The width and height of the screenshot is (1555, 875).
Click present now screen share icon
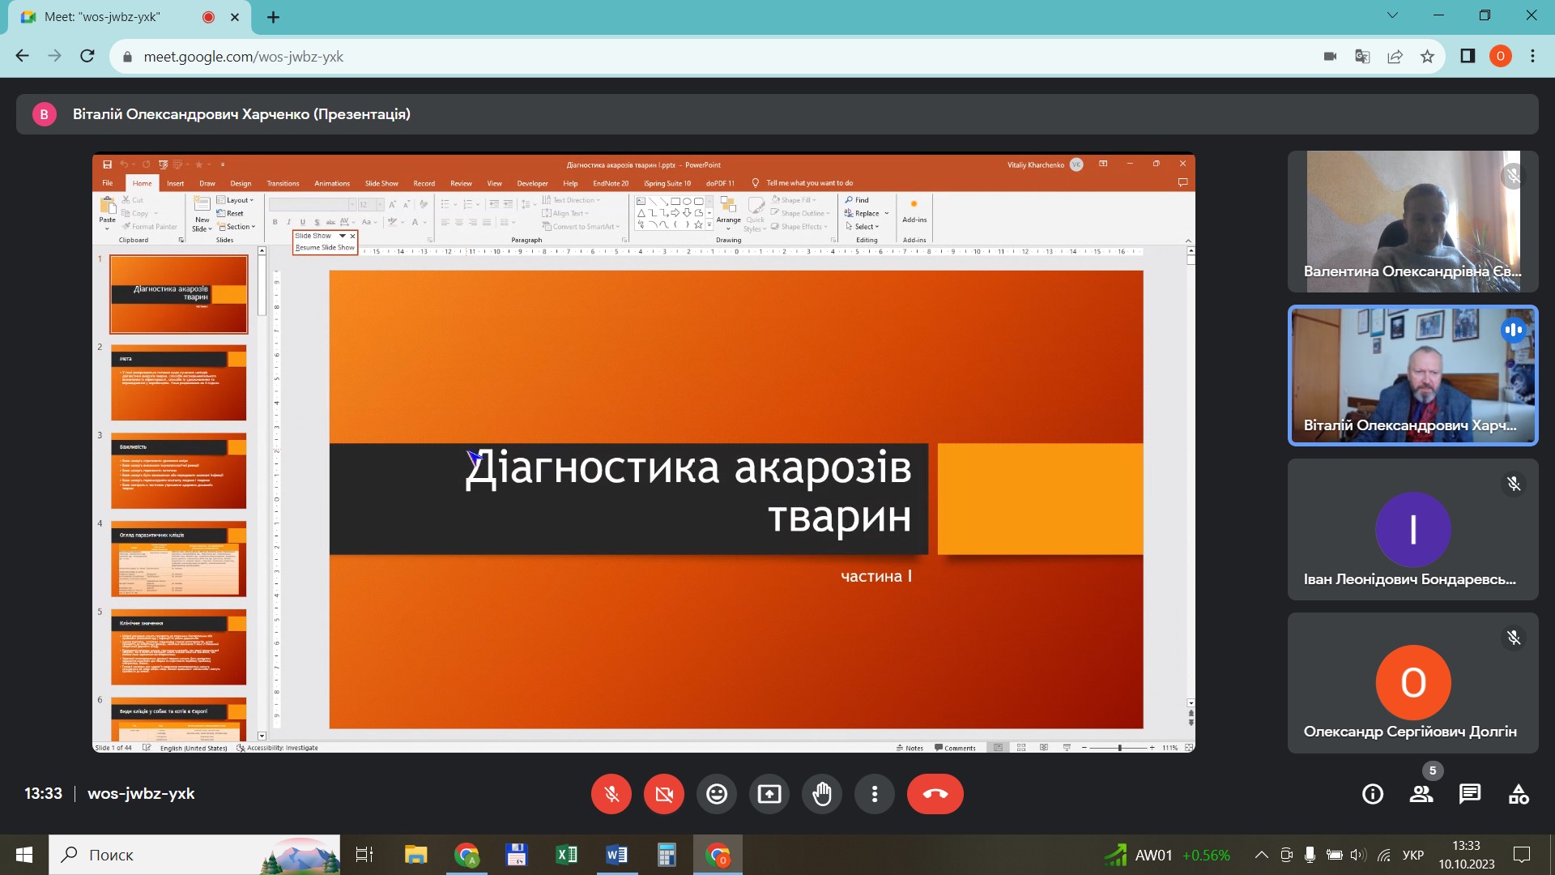(769, 794)
